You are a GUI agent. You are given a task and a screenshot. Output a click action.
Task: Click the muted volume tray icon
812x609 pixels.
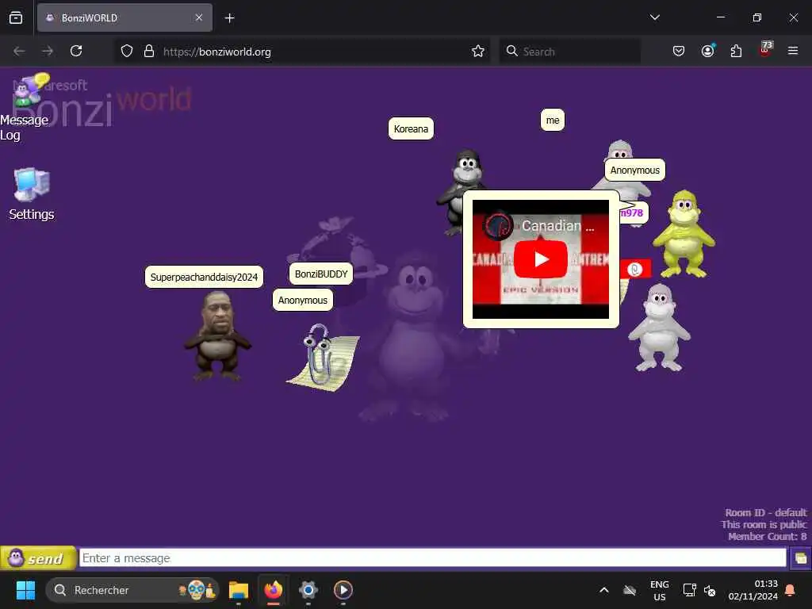point(710,590)
